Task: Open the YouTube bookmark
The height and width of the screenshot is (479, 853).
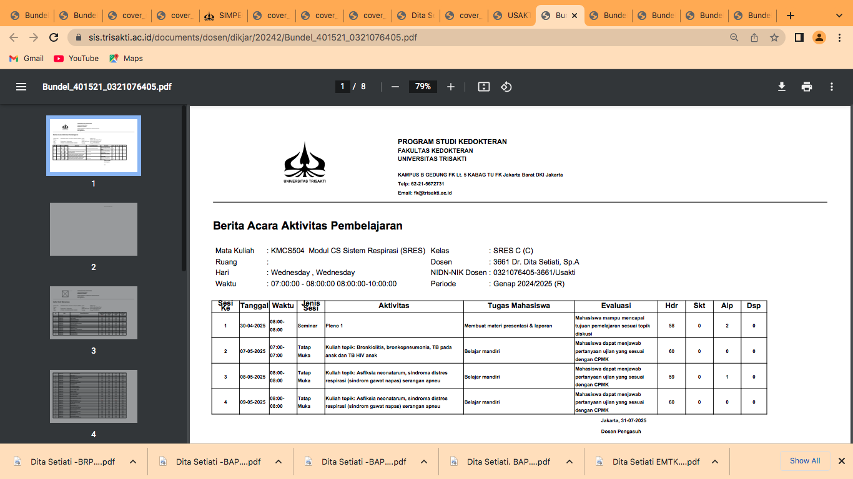Action: 76,58
